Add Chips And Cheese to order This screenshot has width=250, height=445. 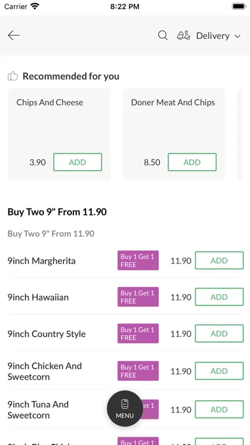78,162
